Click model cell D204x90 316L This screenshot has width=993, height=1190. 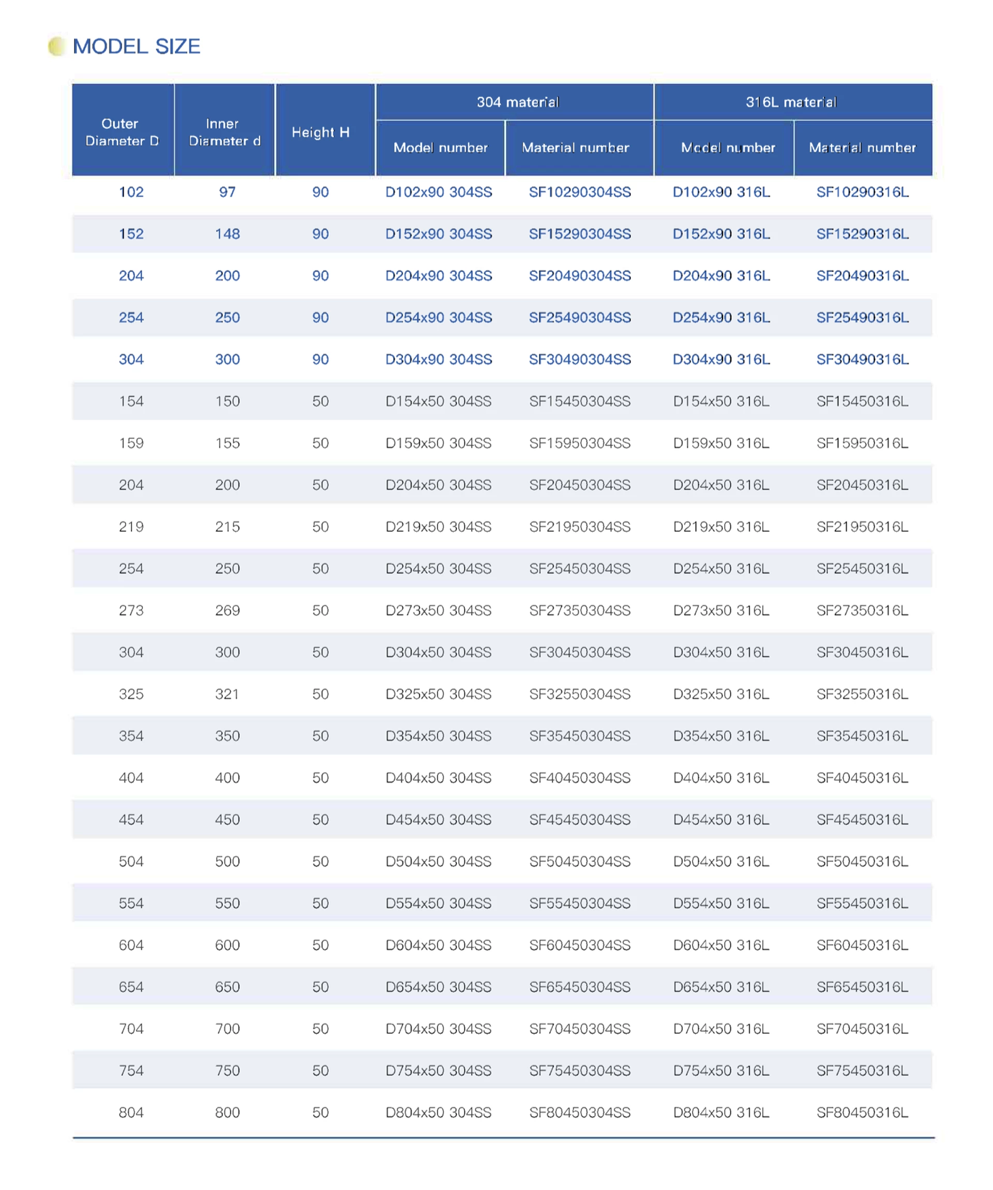[720, 276]
